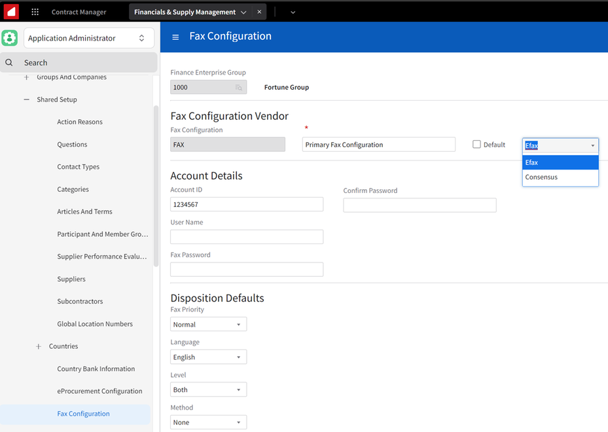608x432 pixels.
Task: Open the dropdown chevron on the top bar
Action: click(x=293, y=12)
